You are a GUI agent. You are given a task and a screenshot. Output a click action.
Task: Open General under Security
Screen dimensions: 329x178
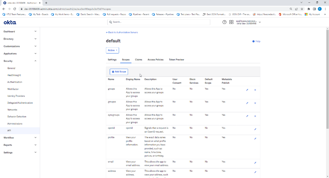click(11, 68)
